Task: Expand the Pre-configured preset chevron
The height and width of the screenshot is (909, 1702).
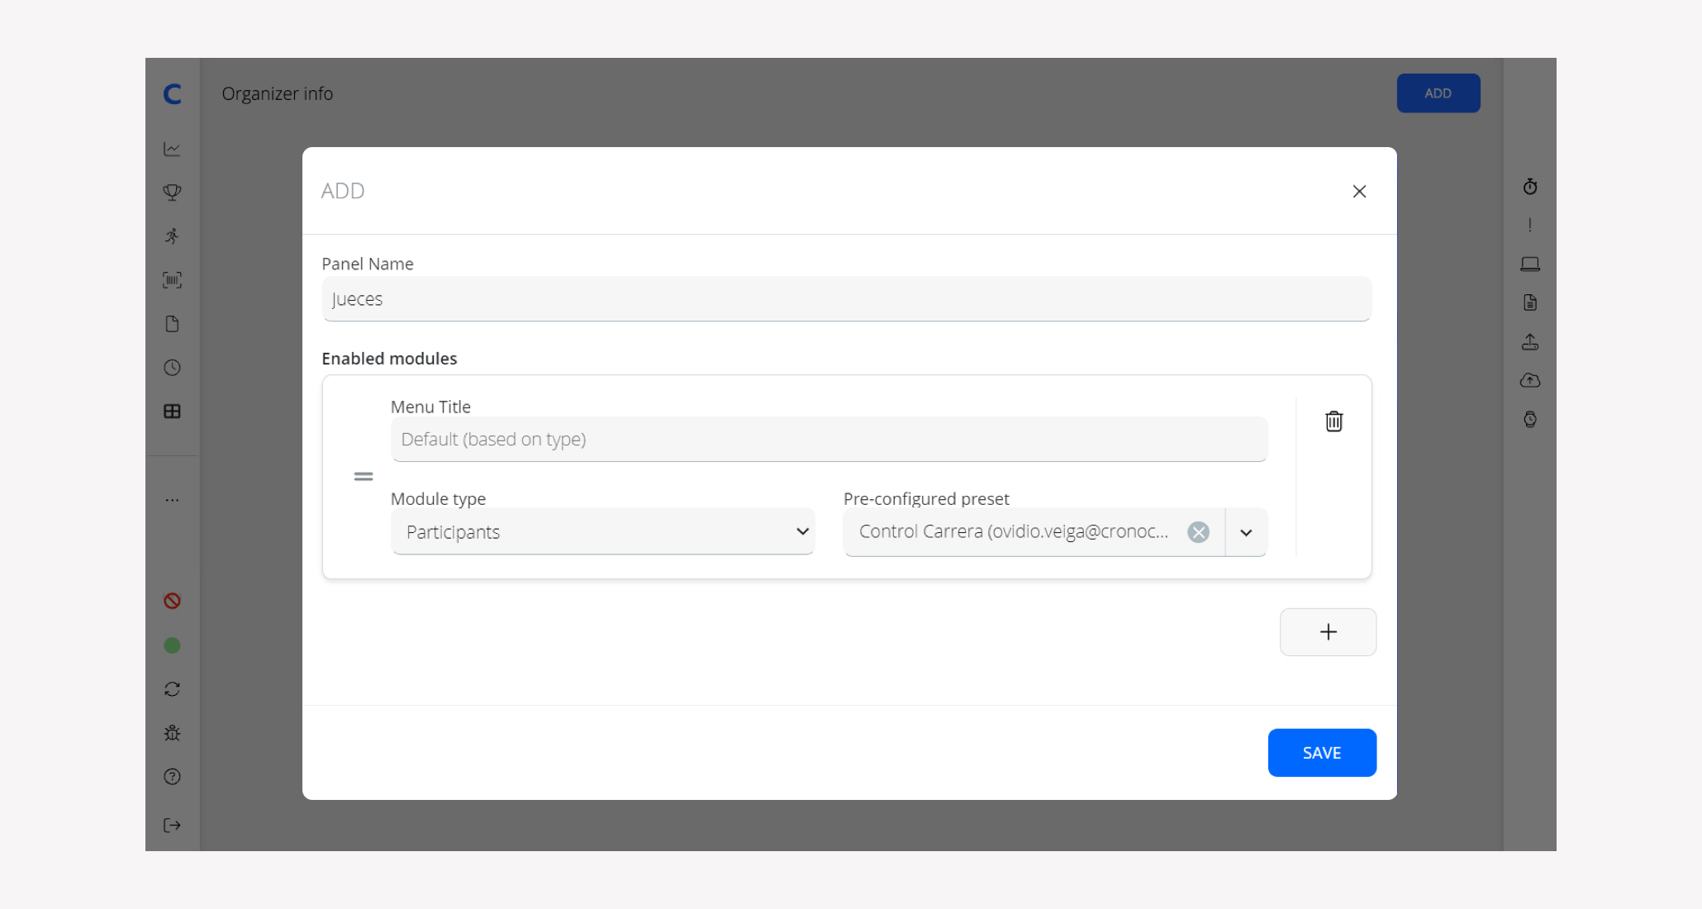Action: (x=1246, y=532)
